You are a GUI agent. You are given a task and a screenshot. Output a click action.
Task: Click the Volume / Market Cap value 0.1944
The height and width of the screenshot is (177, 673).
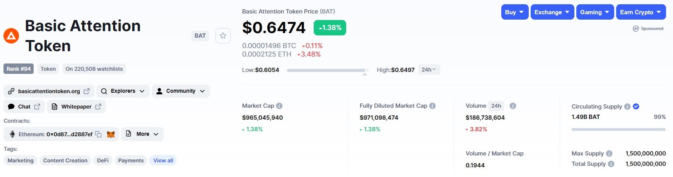[x=475, y=165]
